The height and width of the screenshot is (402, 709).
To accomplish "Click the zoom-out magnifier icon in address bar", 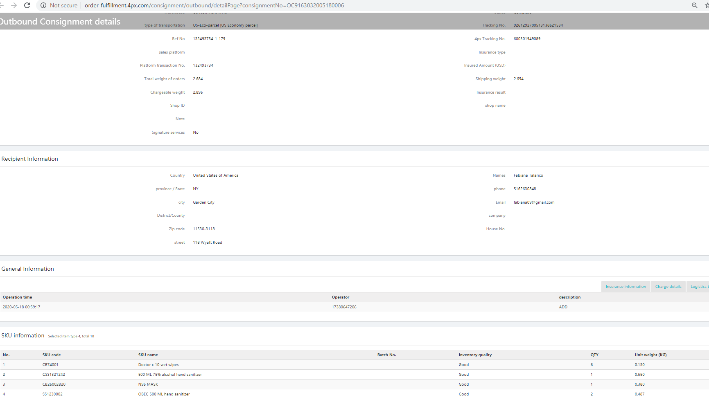I will 694,5.
